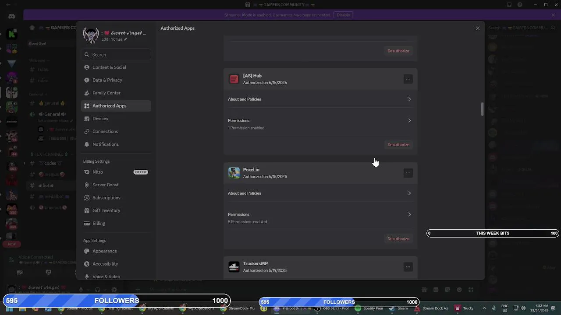Click the Gift Inventory gift icon
The width and height of the screenshot is (561, 315).
pos(87,210)
